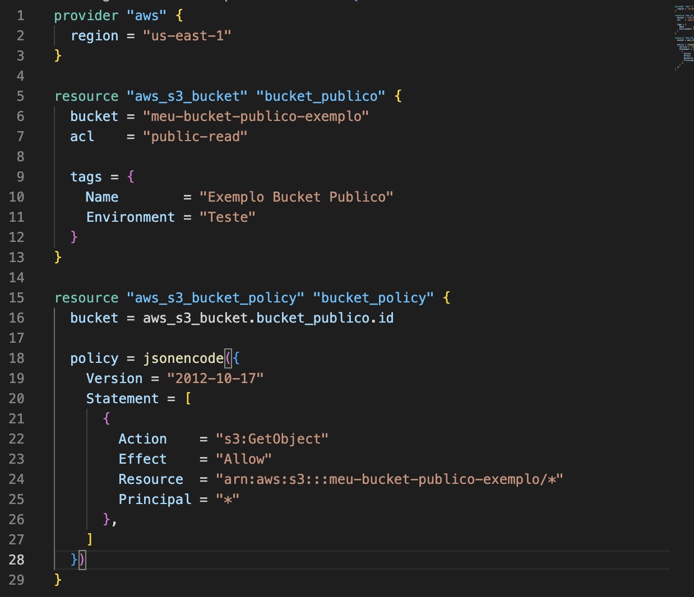This screenshot has height=597, width=694.
Task: Click the 'acl' attribute
Action: (82, 137)
